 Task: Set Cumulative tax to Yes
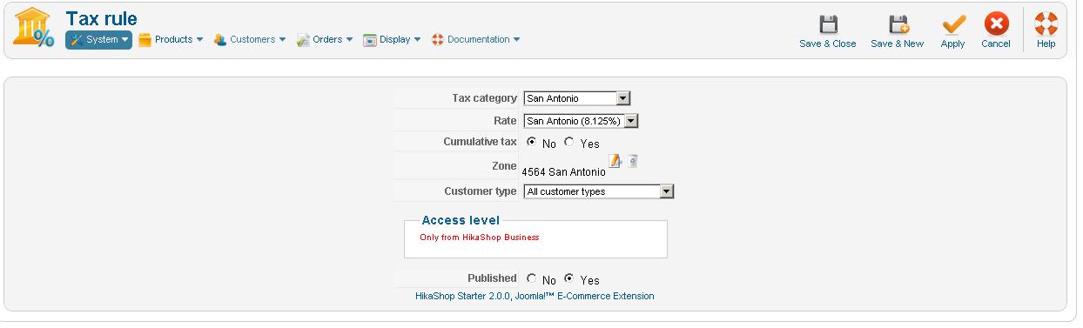tap(569, 143)
